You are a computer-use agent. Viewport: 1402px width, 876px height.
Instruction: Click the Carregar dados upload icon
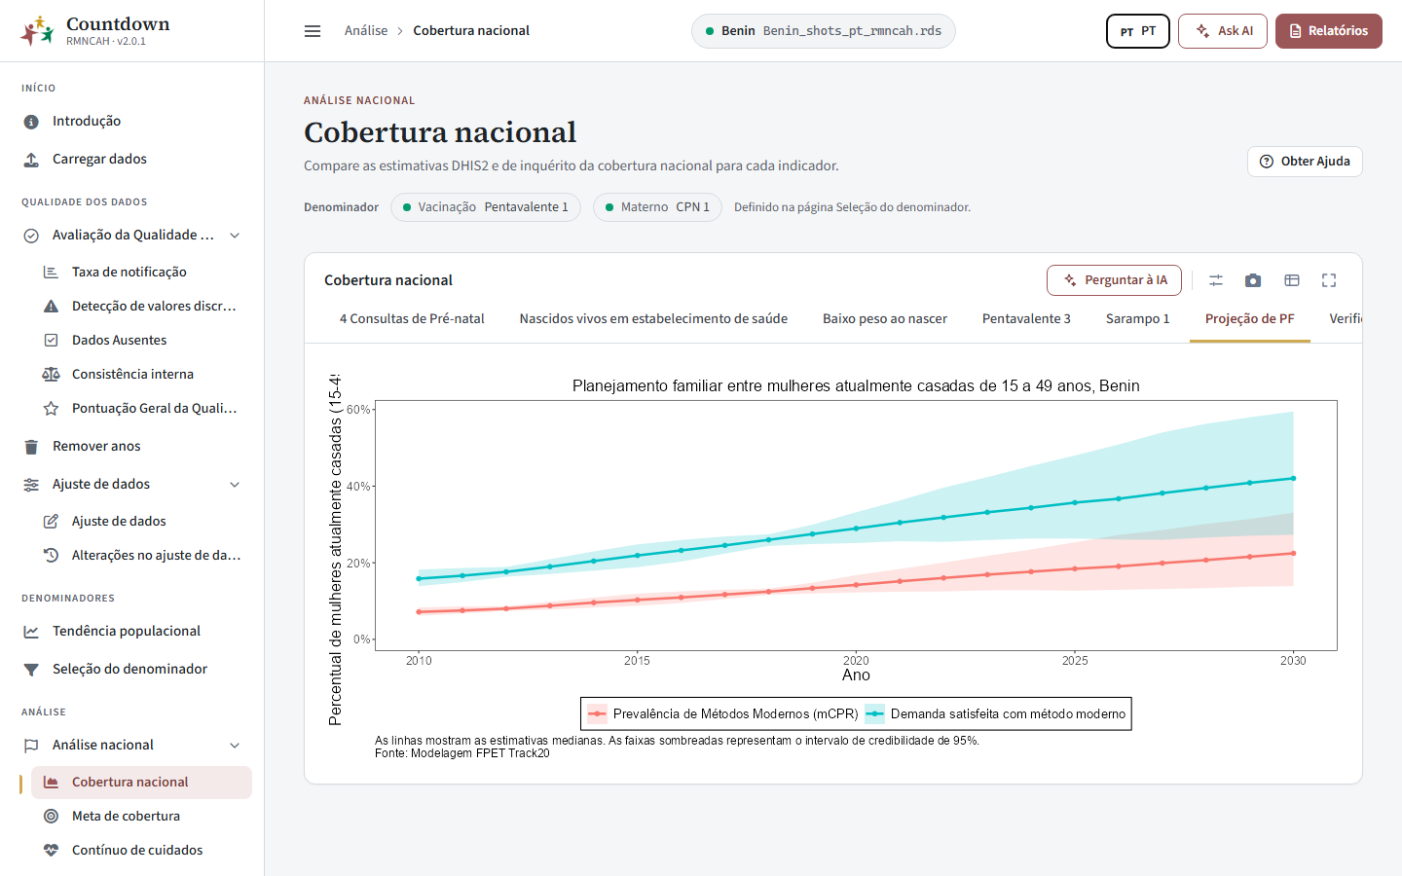point(31,160)
